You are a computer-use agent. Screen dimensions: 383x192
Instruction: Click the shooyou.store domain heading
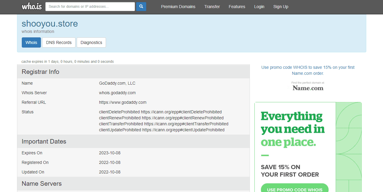pyautogui.click(x=50, y=24)
